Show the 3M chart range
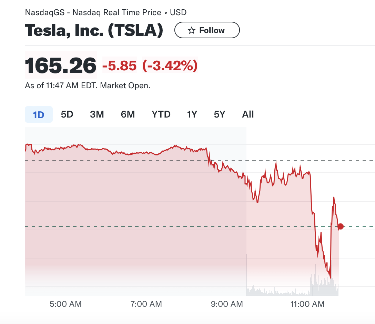Screen dimensions: 375x324 tap(97, 114)
